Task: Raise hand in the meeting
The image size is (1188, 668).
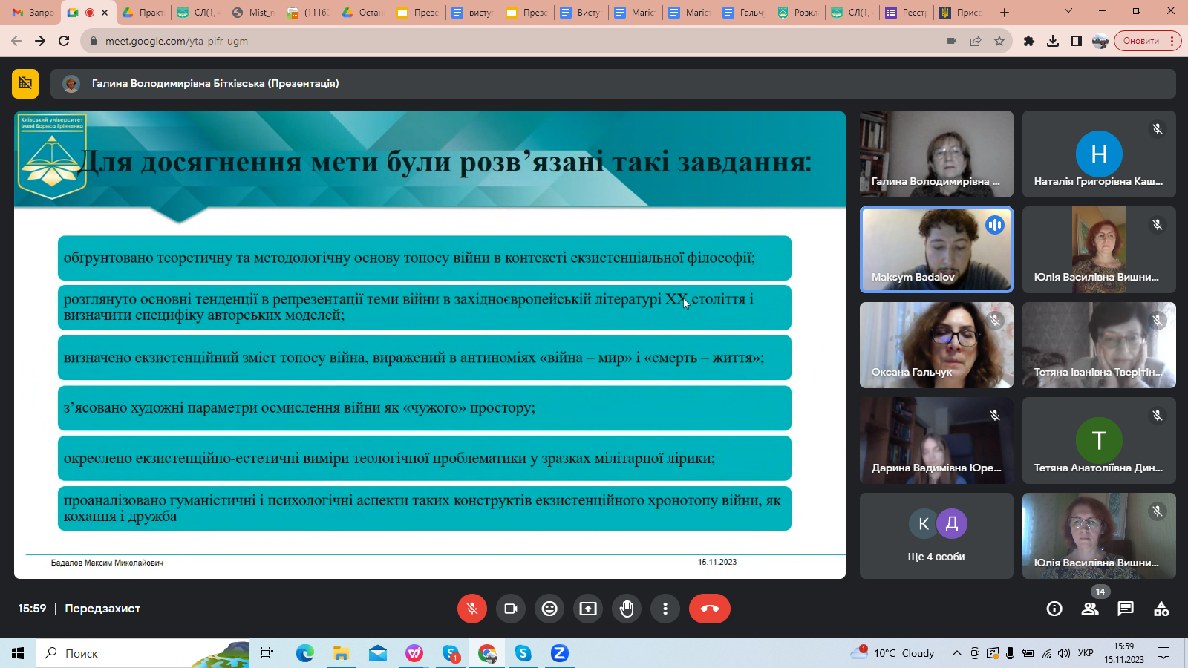Action: coord(627,609)
